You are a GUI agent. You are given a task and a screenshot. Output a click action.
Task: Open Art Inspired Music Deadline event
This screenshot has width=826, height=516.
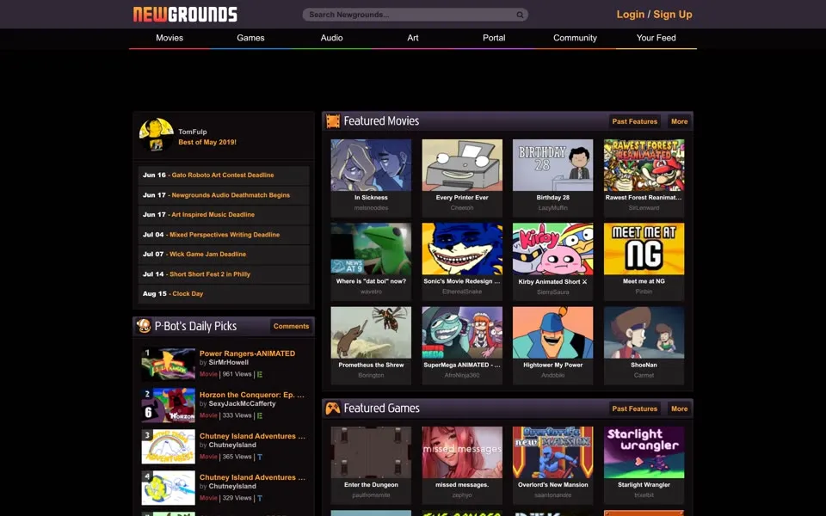[213, 215]
